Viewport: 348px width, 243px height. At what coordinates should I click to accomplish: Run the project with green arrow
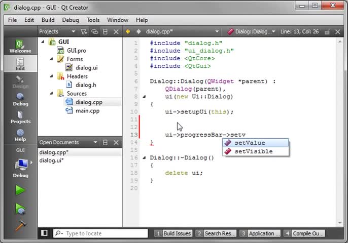coord(20,190)
